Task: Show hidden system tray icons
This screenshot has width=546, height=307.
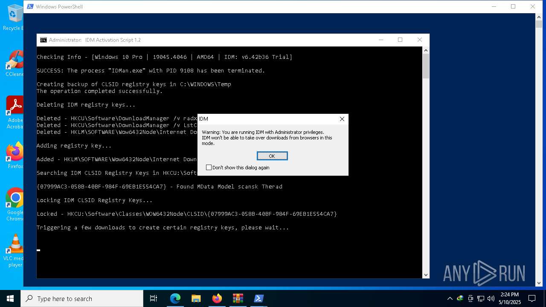Action: [x=450, y=298]
